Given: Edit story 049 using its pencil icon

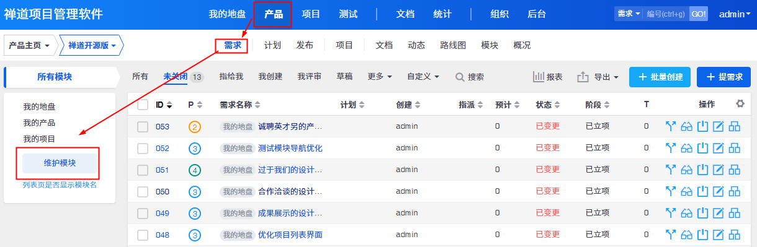Looking at the screenshot, I should point(719,214).
